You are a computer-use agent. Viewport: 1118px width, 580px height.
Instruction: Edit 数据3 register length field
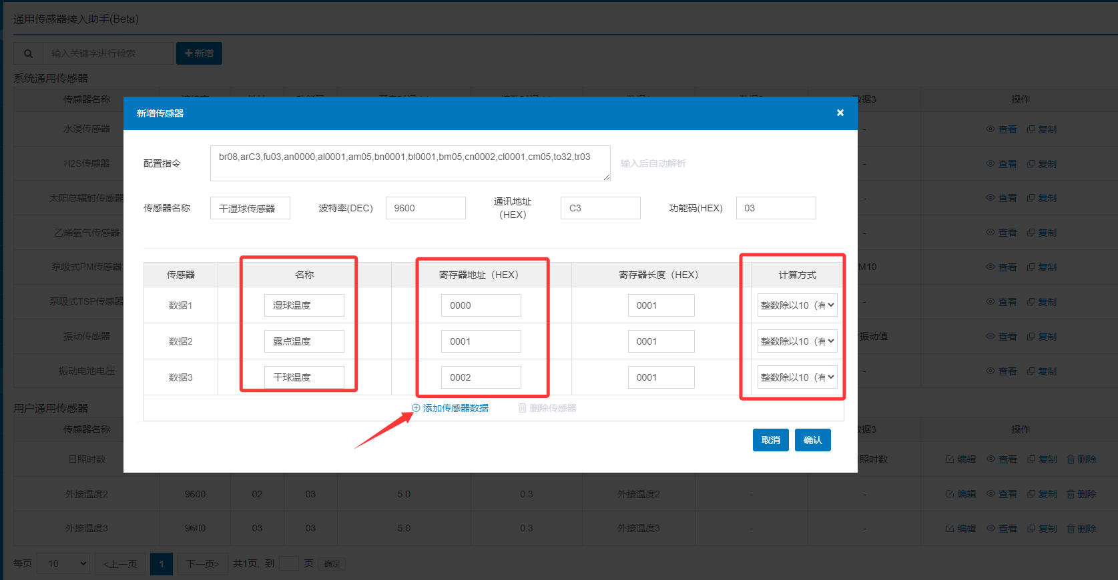[x=661, y=377]
